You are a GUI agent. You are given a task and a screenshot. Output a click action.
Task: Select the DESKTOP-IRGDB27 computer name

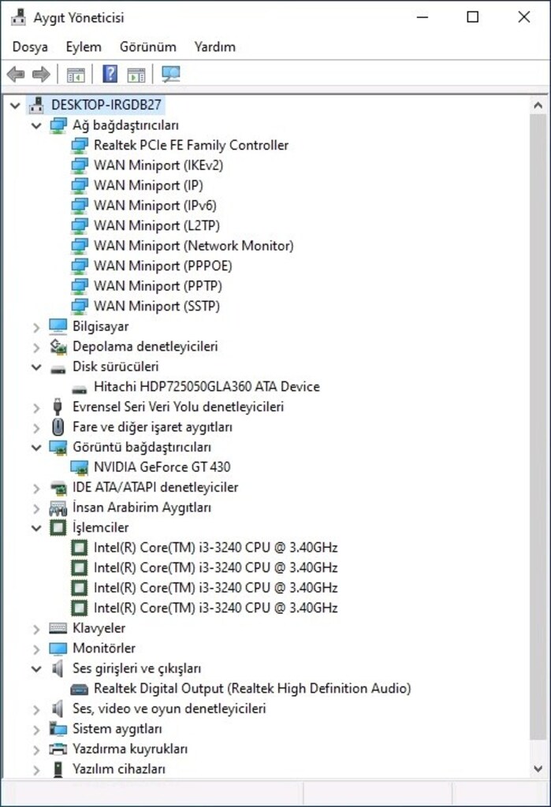(106, 105)
